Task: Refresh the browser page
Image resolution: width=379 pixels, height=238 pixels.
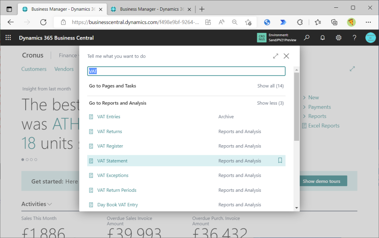Action: (43, 22)
